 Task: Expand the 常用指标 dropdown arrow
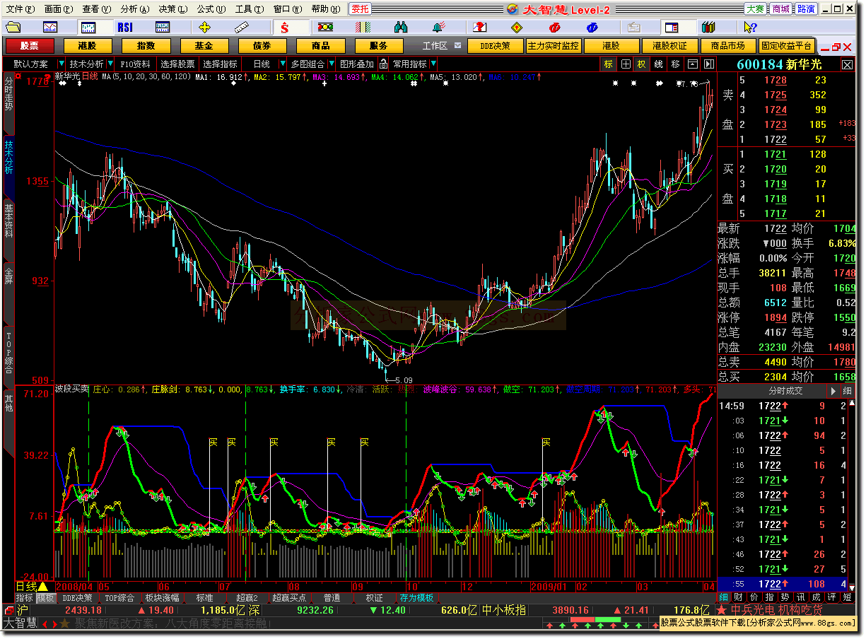pyautogui.click(x=434, y=64)
